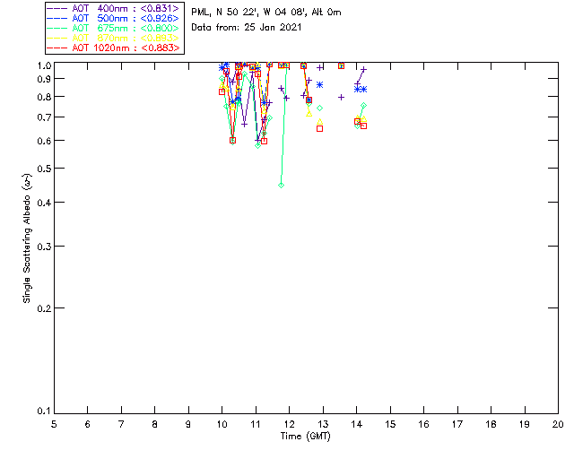Image resolution: width=574 pixels, height=459 pixels.
Task: Click the red dashed line sample in legend
Action: pyautogui.click(x=57, y=48)
